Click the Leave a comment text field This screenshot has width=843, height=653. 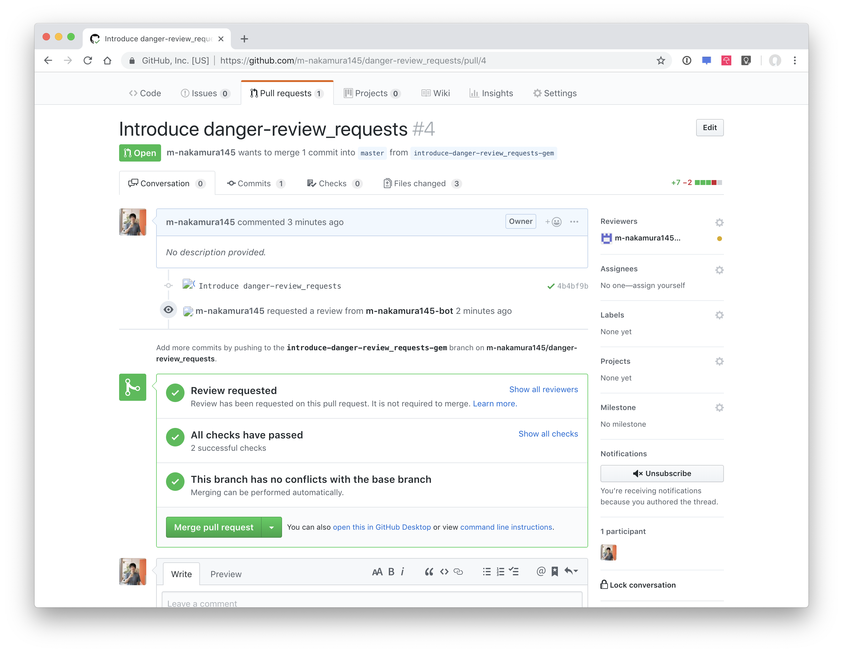pyautogui.click(x=371, y=602)
